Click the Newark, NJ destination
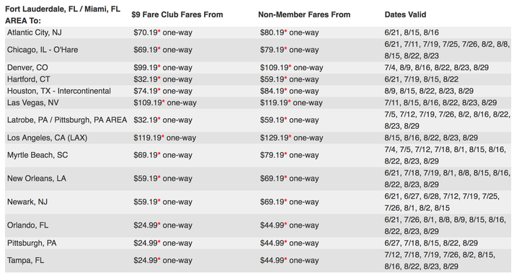 (x=27, y=202)
